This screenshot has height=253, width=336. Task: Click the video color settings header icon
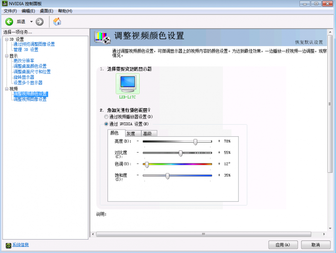click(102, 37)
